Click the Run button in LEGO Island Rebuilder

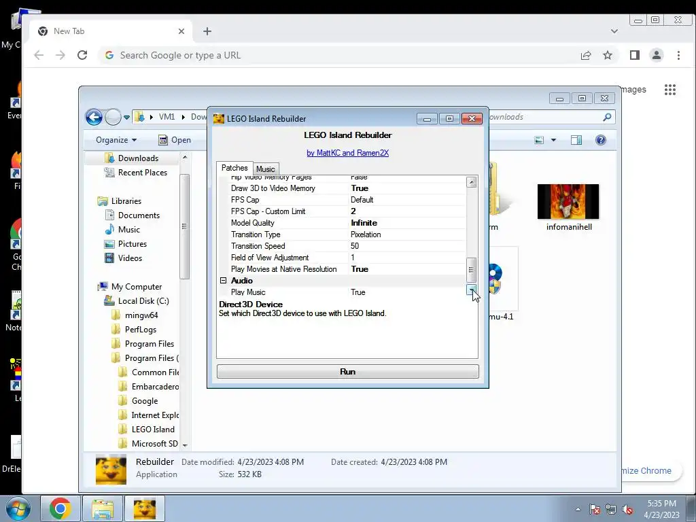coord(347,372)
